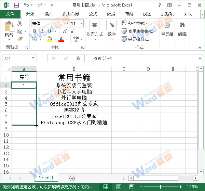
Task: Toggle Bold formatting
Action: pyautogui.click(x=35, y=31)
